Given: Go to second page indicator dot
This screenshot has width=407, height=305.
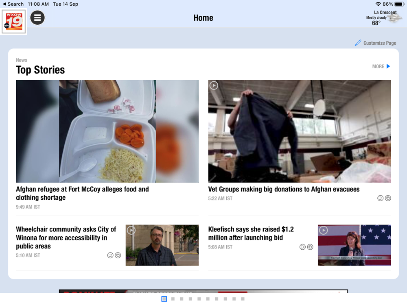Looking at the screenshot, I should [x=173, y=299].
